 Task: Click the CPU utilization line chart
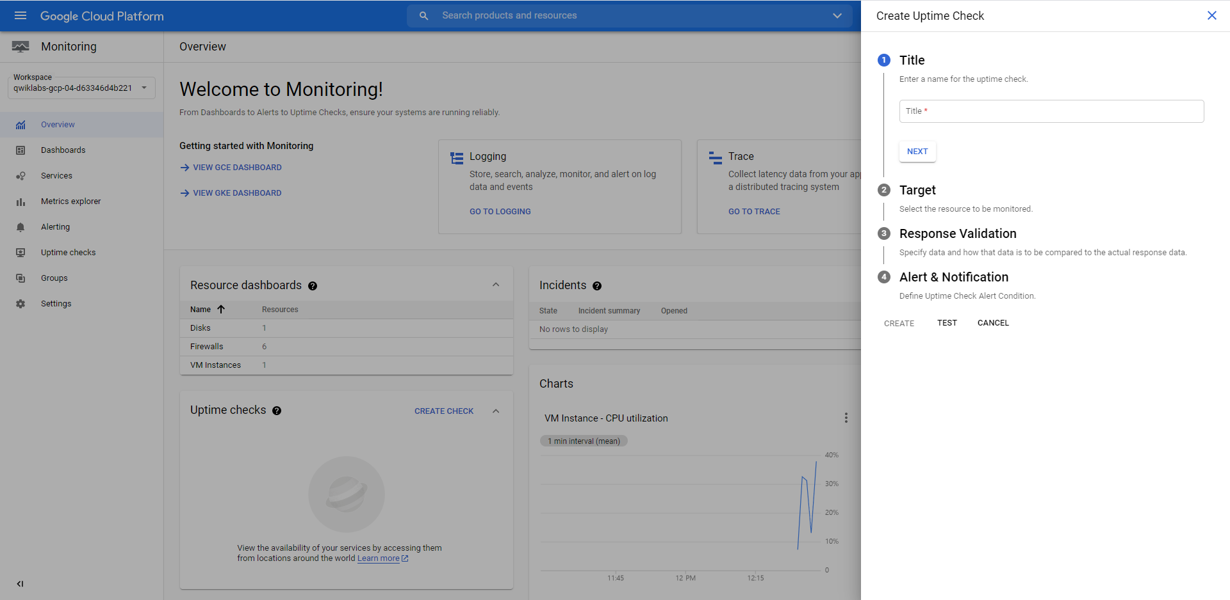pos(680,512)
